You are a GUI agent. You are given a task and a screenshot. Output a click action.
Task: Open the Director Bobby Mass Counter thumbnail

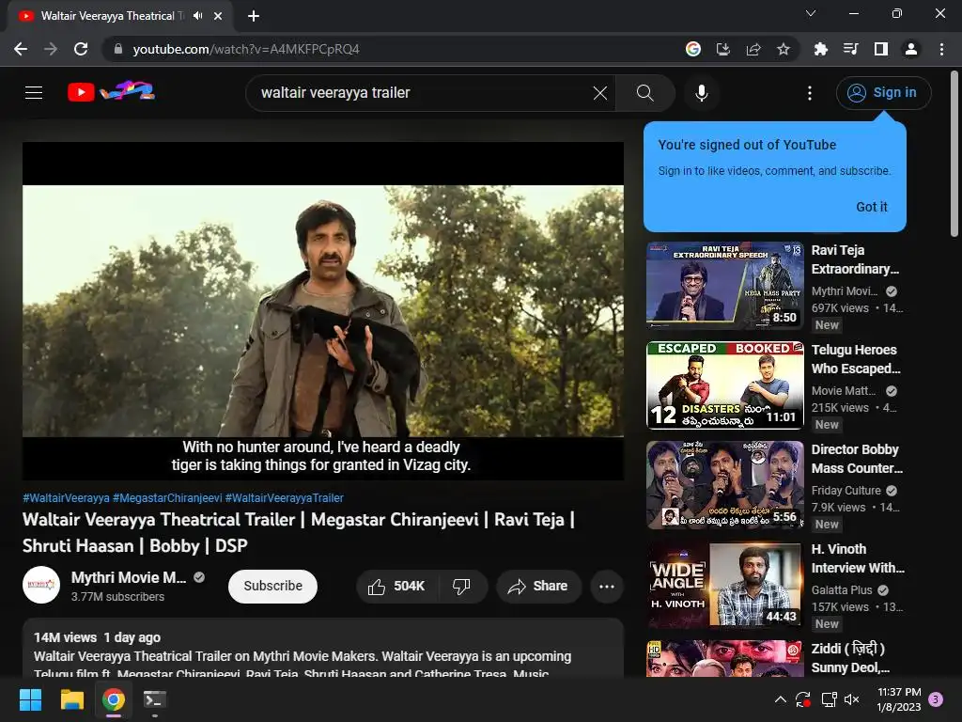point(724,484)
